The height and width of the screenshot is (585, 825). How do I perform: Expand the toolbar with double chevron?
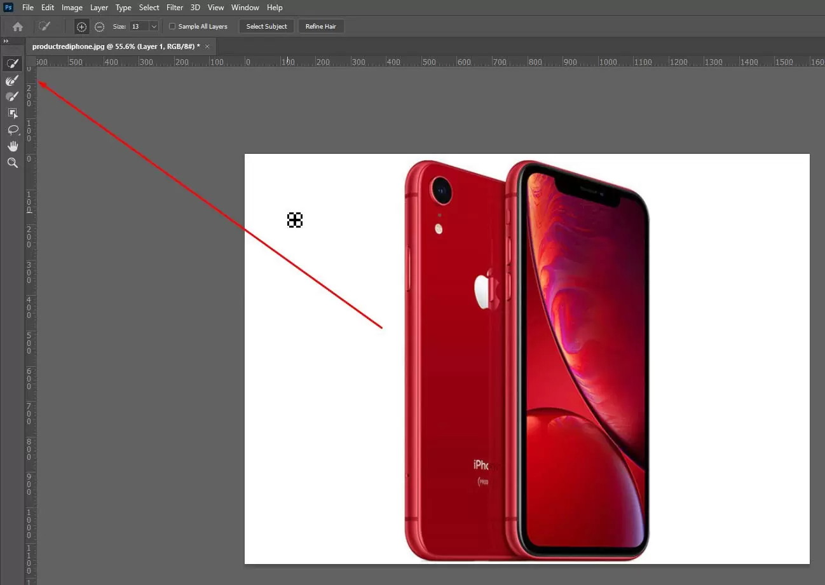[x=6, y=41]
